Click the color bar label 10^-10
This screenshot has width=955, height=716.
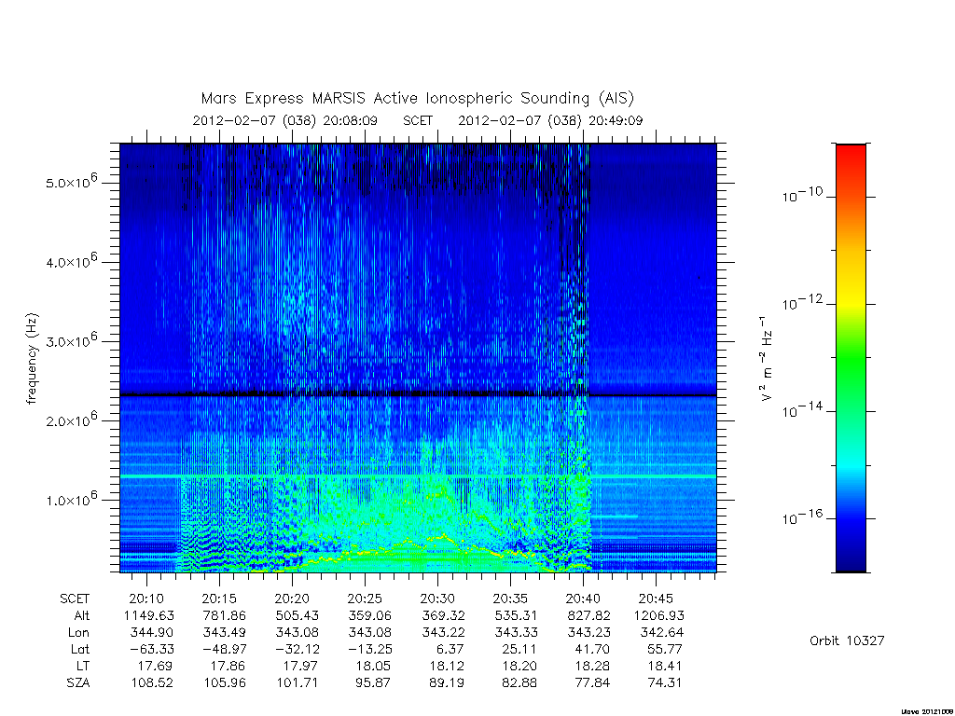coord(802,195)
